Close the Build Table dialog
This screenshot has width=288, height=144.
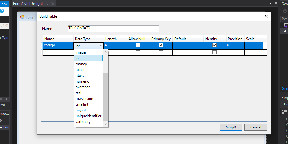266,16
